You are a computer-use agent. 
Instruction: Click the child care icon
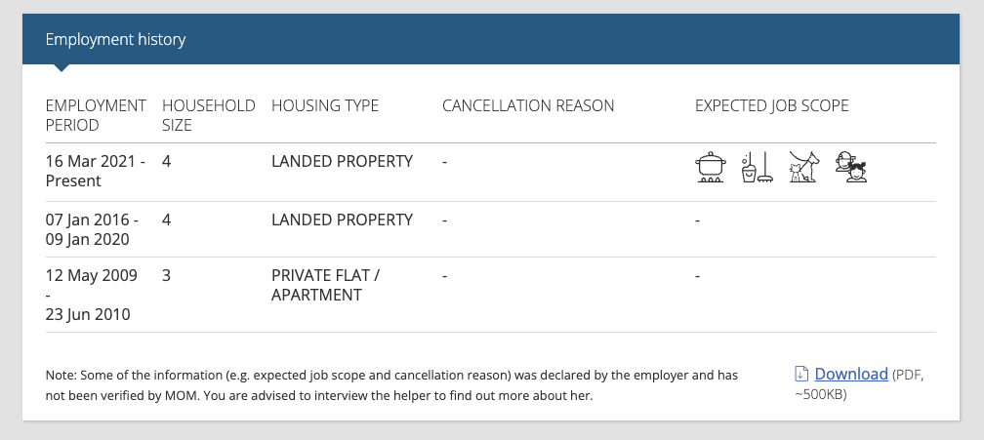(851, 167)
